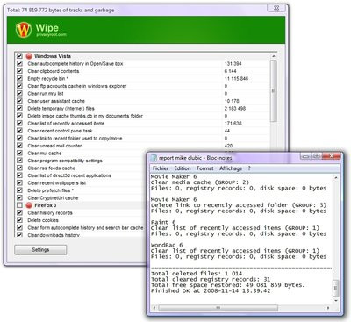The height and width of the screenshot is (322, 351).
Task: Click the Bloc-notes vertical scrollbar thumb
Action: 336,288
